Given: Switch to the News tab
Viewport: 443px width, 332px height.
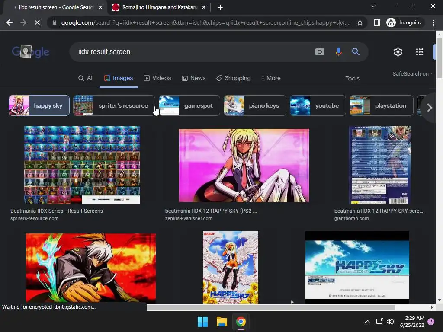Looking at the screenshot, I should 193,78.
